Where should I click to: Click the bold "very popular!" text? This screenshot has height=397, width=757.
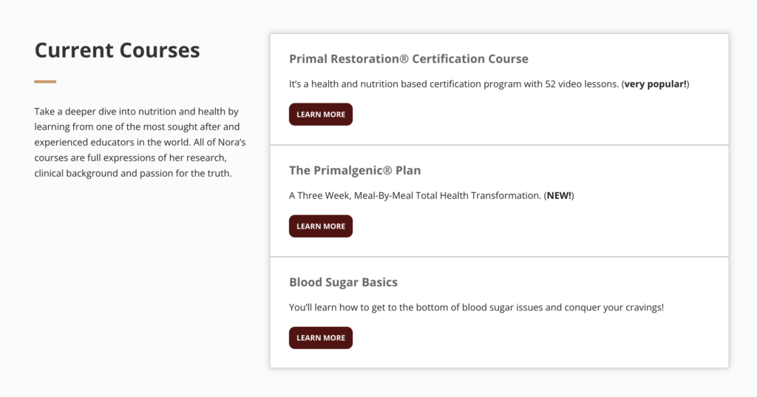[x=656, y=84]
